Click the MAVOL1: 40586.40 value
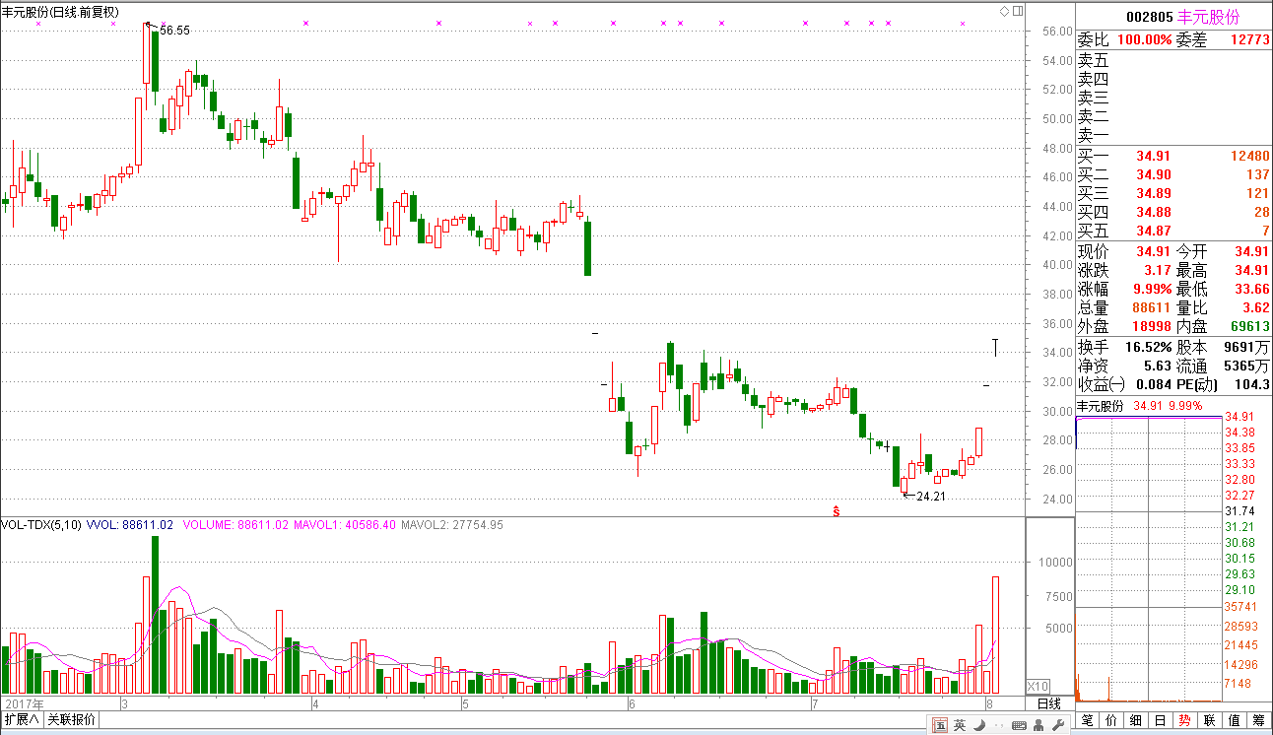The image size is (1273, 735). 344,525
